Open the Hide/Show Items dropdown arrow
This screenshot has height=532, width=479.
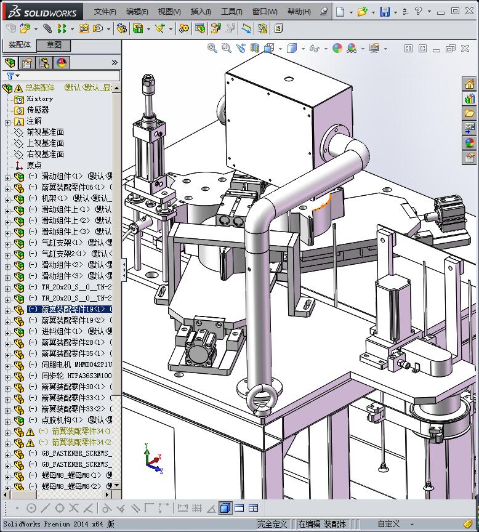(326, 49)
